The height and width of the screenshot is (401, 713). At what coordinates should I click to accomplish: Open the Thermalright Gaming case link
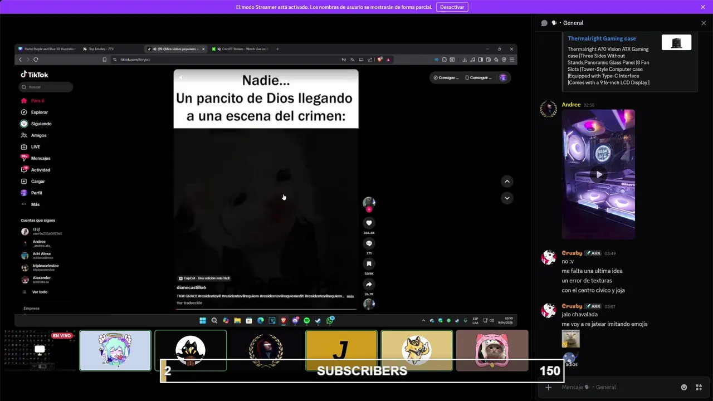coord(602,38)
